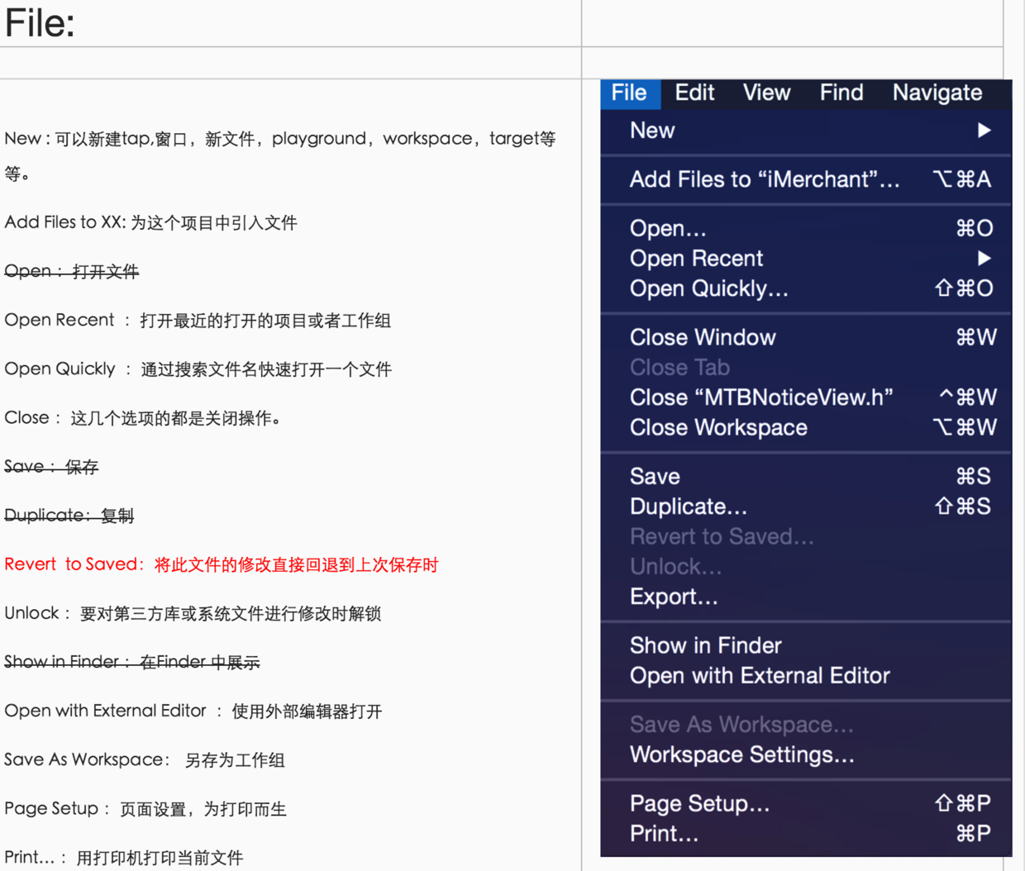Click the "Close：" description line
This screenshot has height=871, width=1025.
click(x=145, y=417)
